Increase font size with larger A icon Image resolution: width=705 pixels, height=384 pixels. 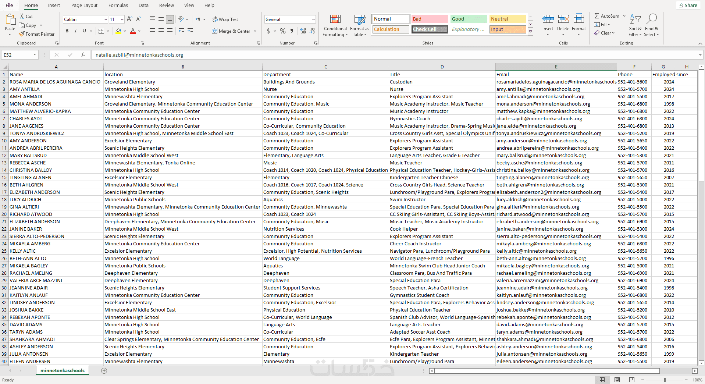pyautogui.click(x=129, y=19)
